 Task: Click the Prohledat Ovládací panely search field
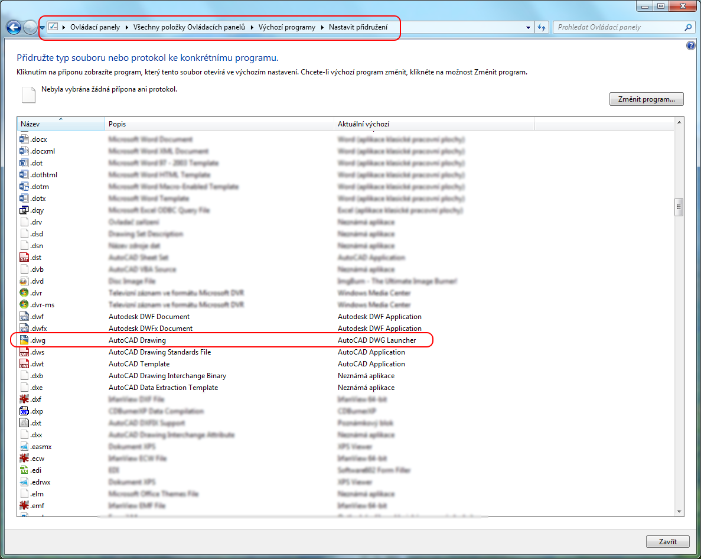(617, 28)
